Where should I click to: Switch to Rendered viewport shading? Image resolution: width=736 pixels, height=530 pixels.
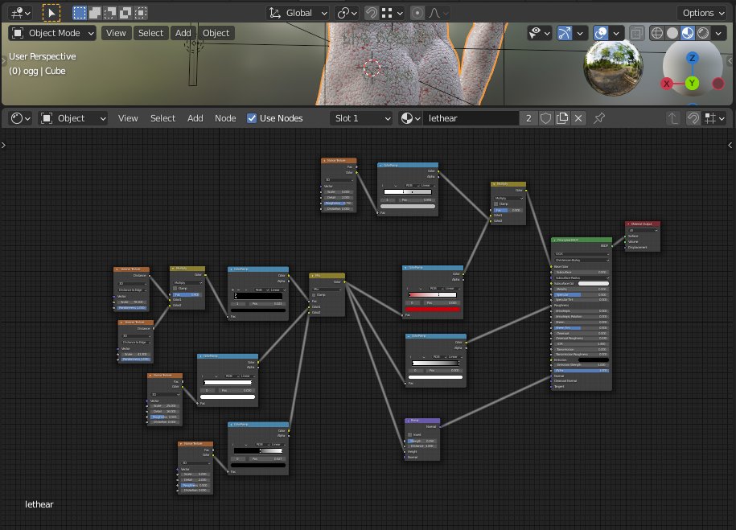point(703,33)
